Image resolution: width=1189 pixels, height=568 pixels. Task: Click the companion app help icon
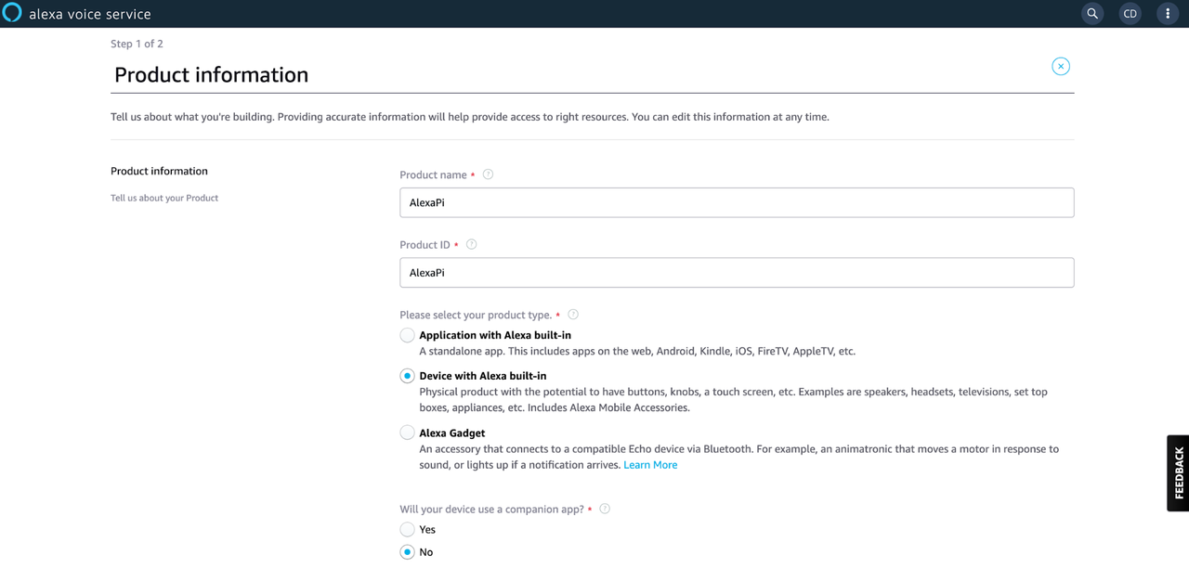coord(605,509)
